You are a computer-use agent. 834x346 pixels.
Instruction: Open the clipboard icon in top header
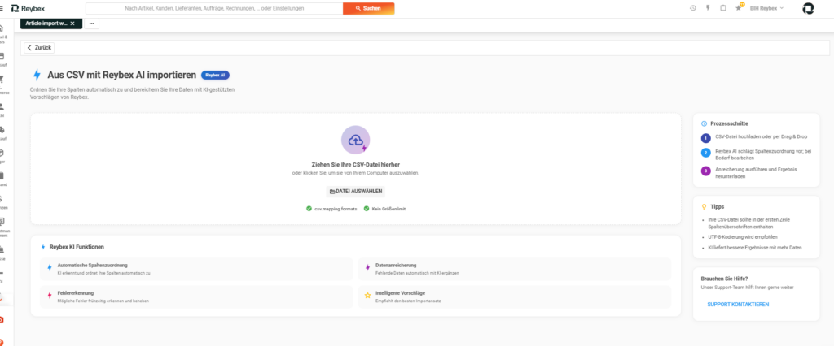(x=723, y=8)
